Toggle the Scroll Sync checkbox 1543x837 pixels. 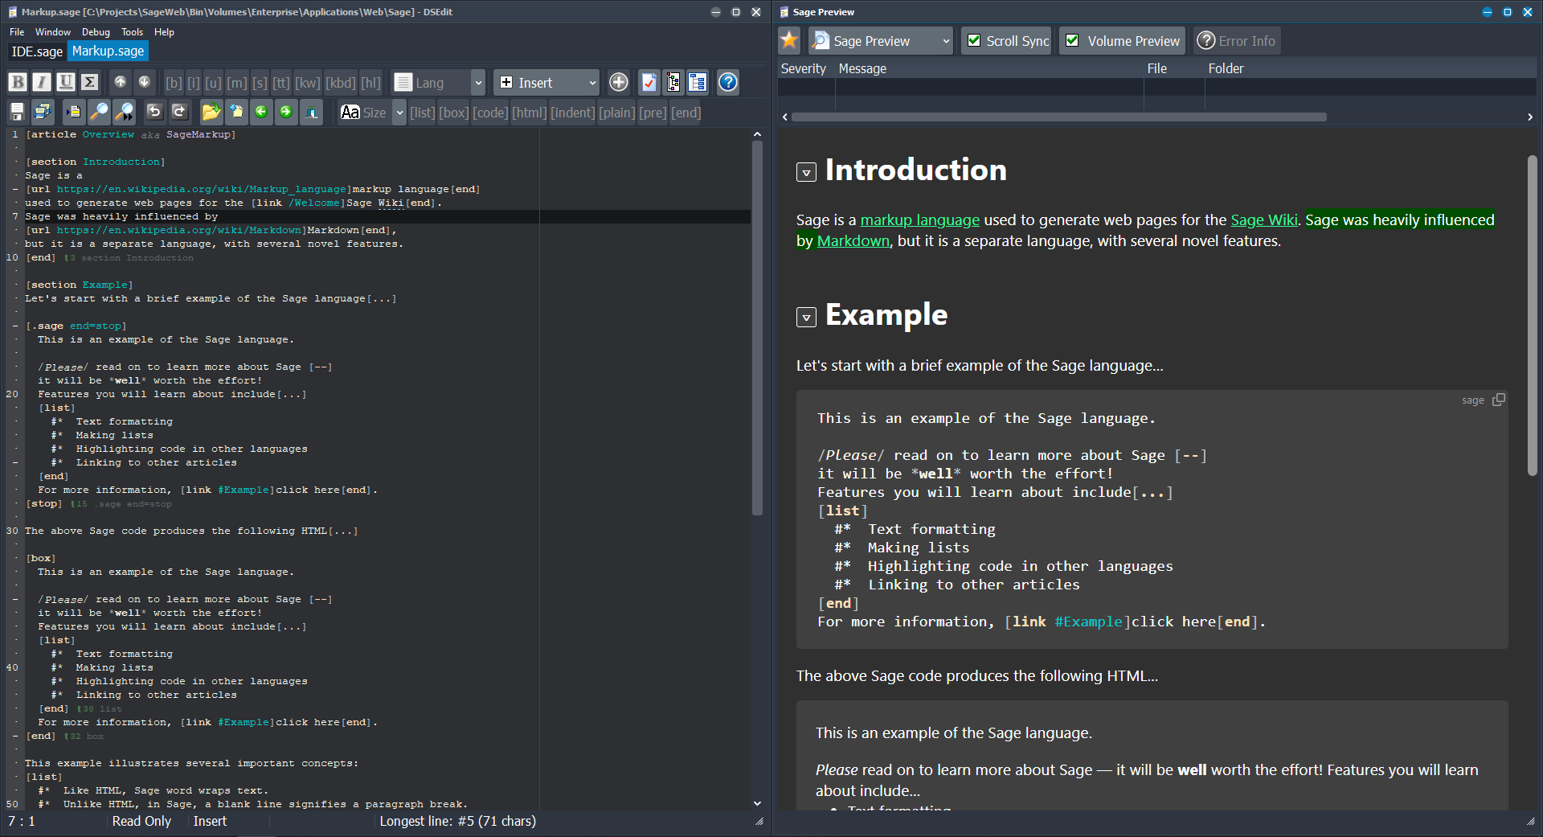pyautogui.click(x=974, y=40)
